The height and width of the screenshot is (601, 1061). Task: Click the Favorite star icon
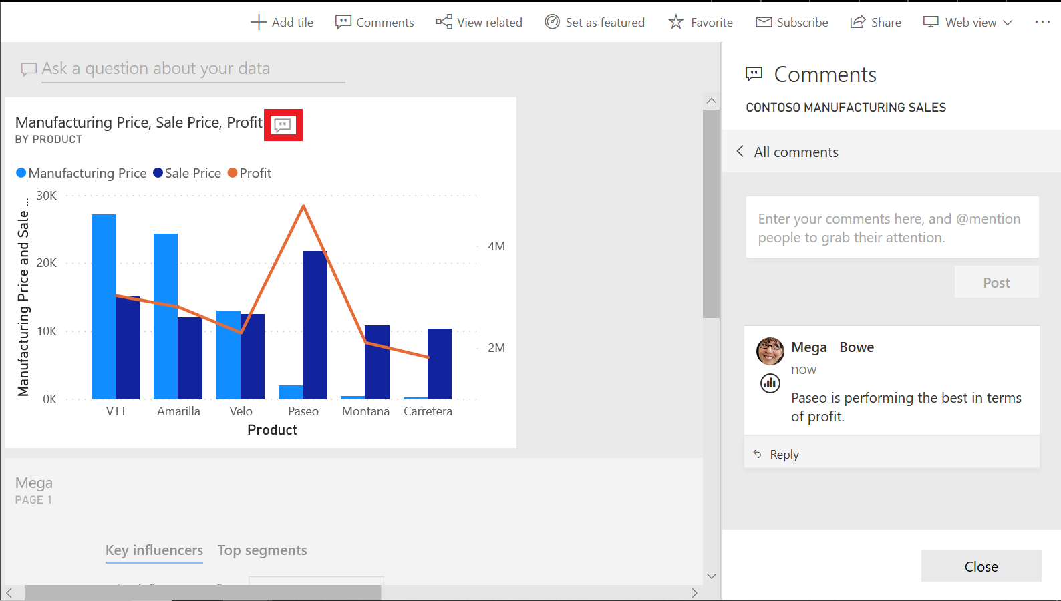click(676, 22)
